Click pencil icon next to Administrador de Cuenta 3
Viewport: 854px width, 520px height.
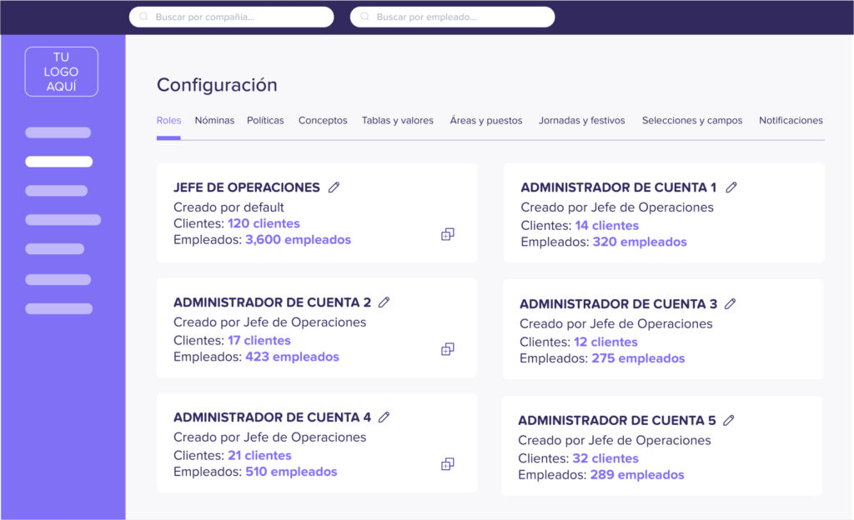(x=730, y=303)
